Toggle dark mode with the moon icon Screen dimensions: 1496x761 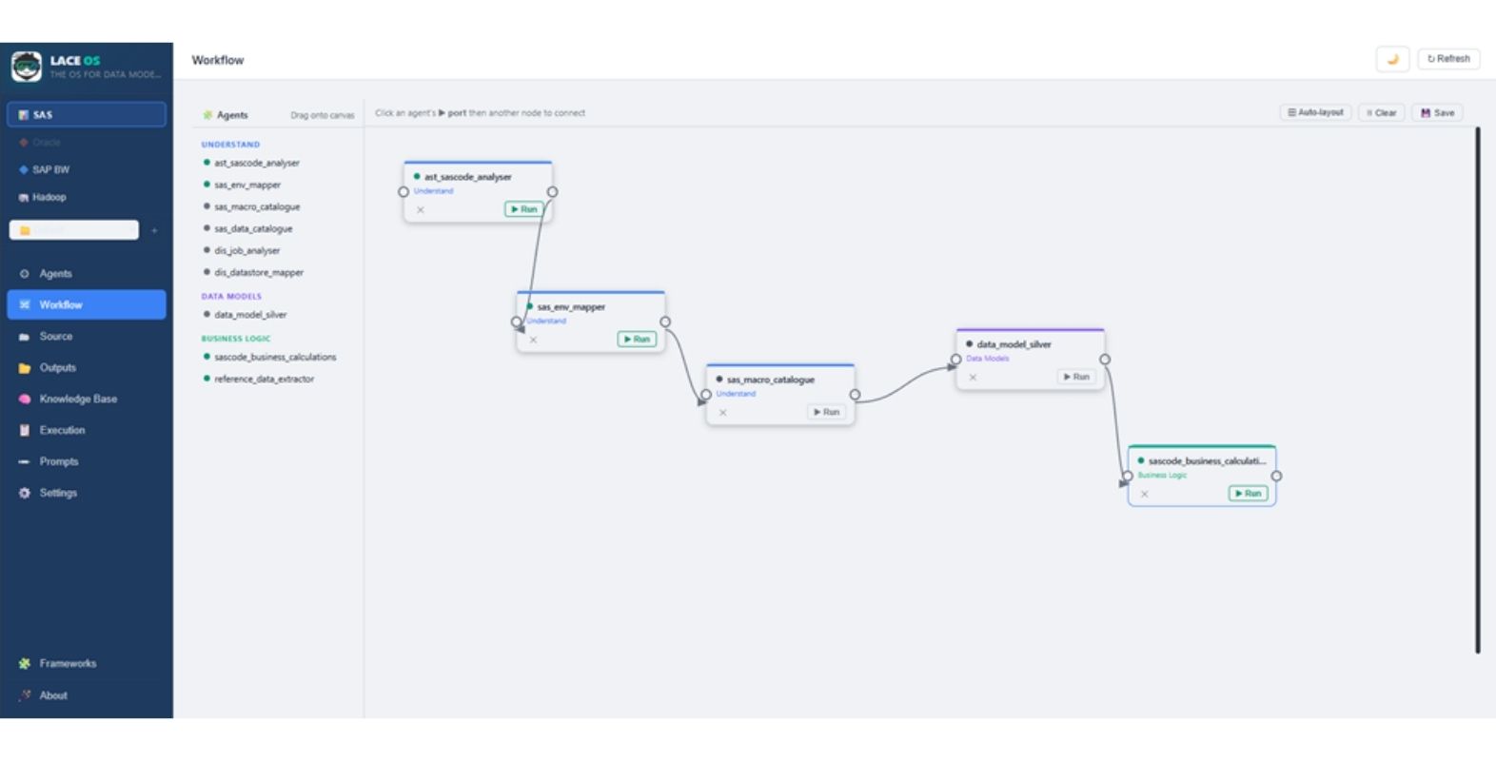pos(1392,59)
